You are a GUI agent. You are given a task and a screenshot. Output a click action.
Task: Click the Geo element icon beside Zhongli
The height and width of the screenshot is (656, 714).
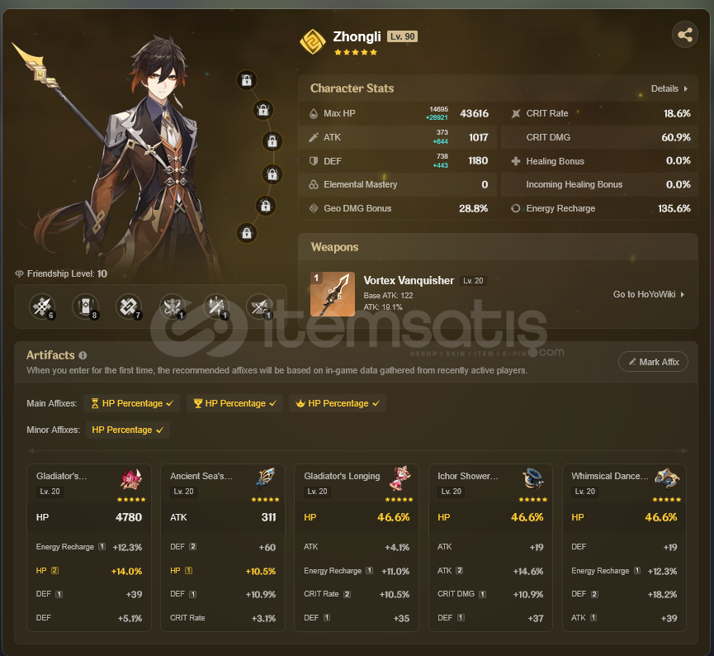pyautogui.click(x=313, y=41)
